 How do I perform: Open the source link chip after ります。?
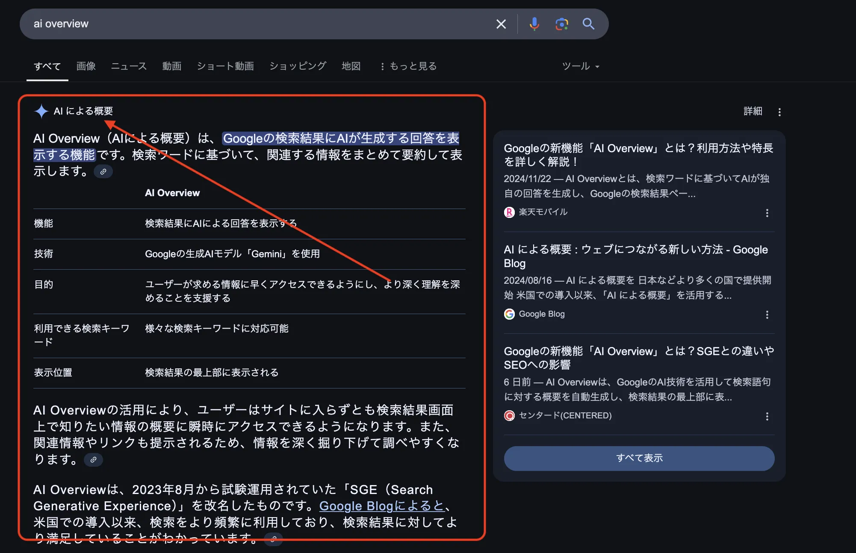(93, 460)
